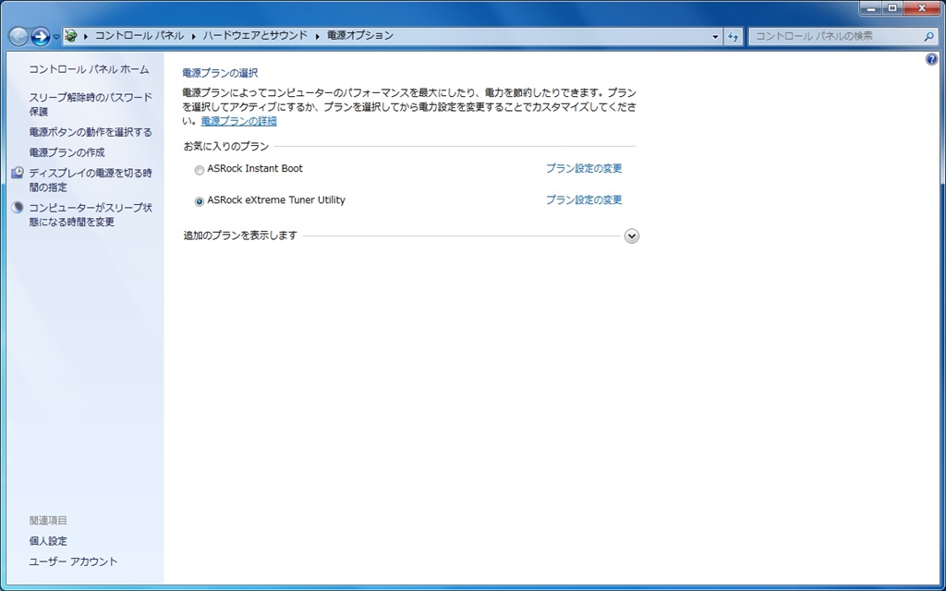Expand arrow after ハードウェアとサウンド breadcrumb
Viewport: 946px width, 591px height.
tap(318, 36)
